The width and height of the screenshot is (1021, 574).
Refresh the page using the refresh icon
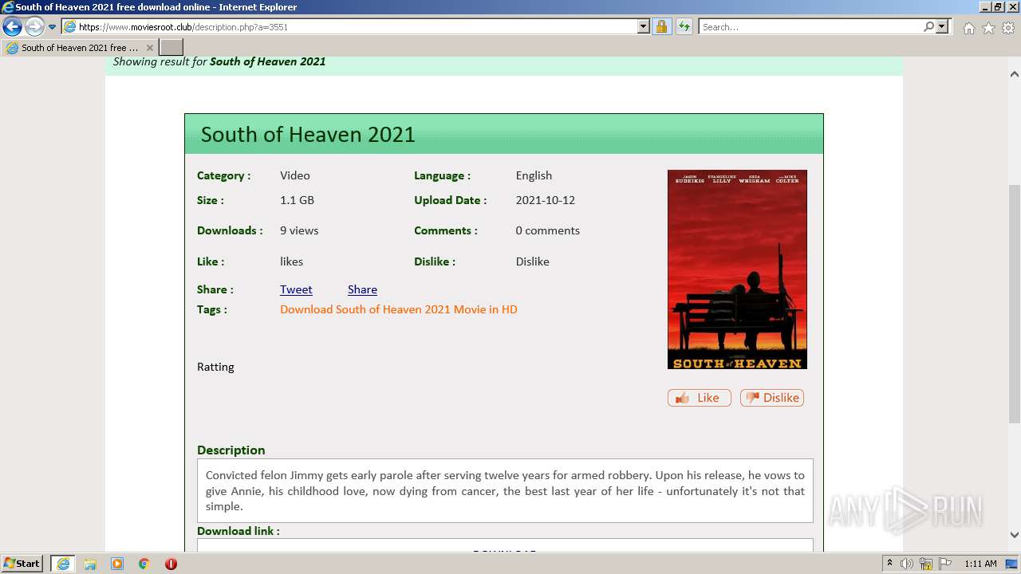pyautogui.click(x=684, y=26)
